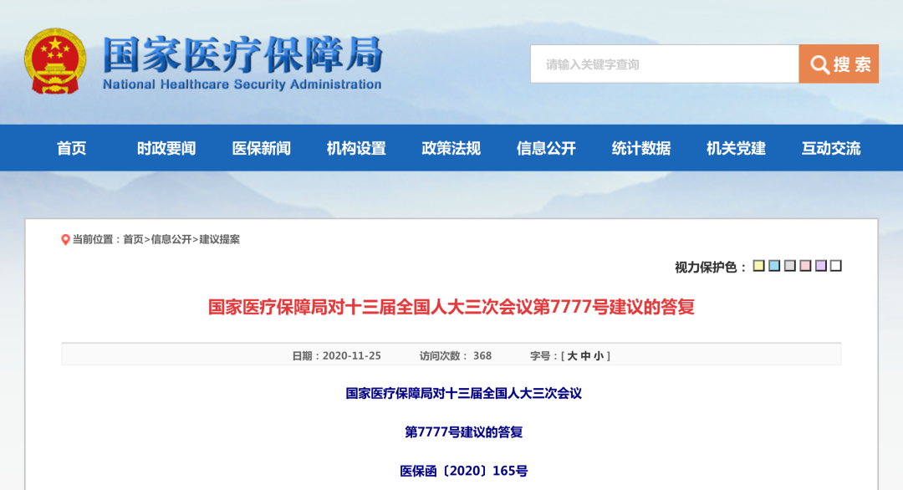Click the magnifier search icon
This screenshot has height=490, width=903.
click(x=819, y=64)
